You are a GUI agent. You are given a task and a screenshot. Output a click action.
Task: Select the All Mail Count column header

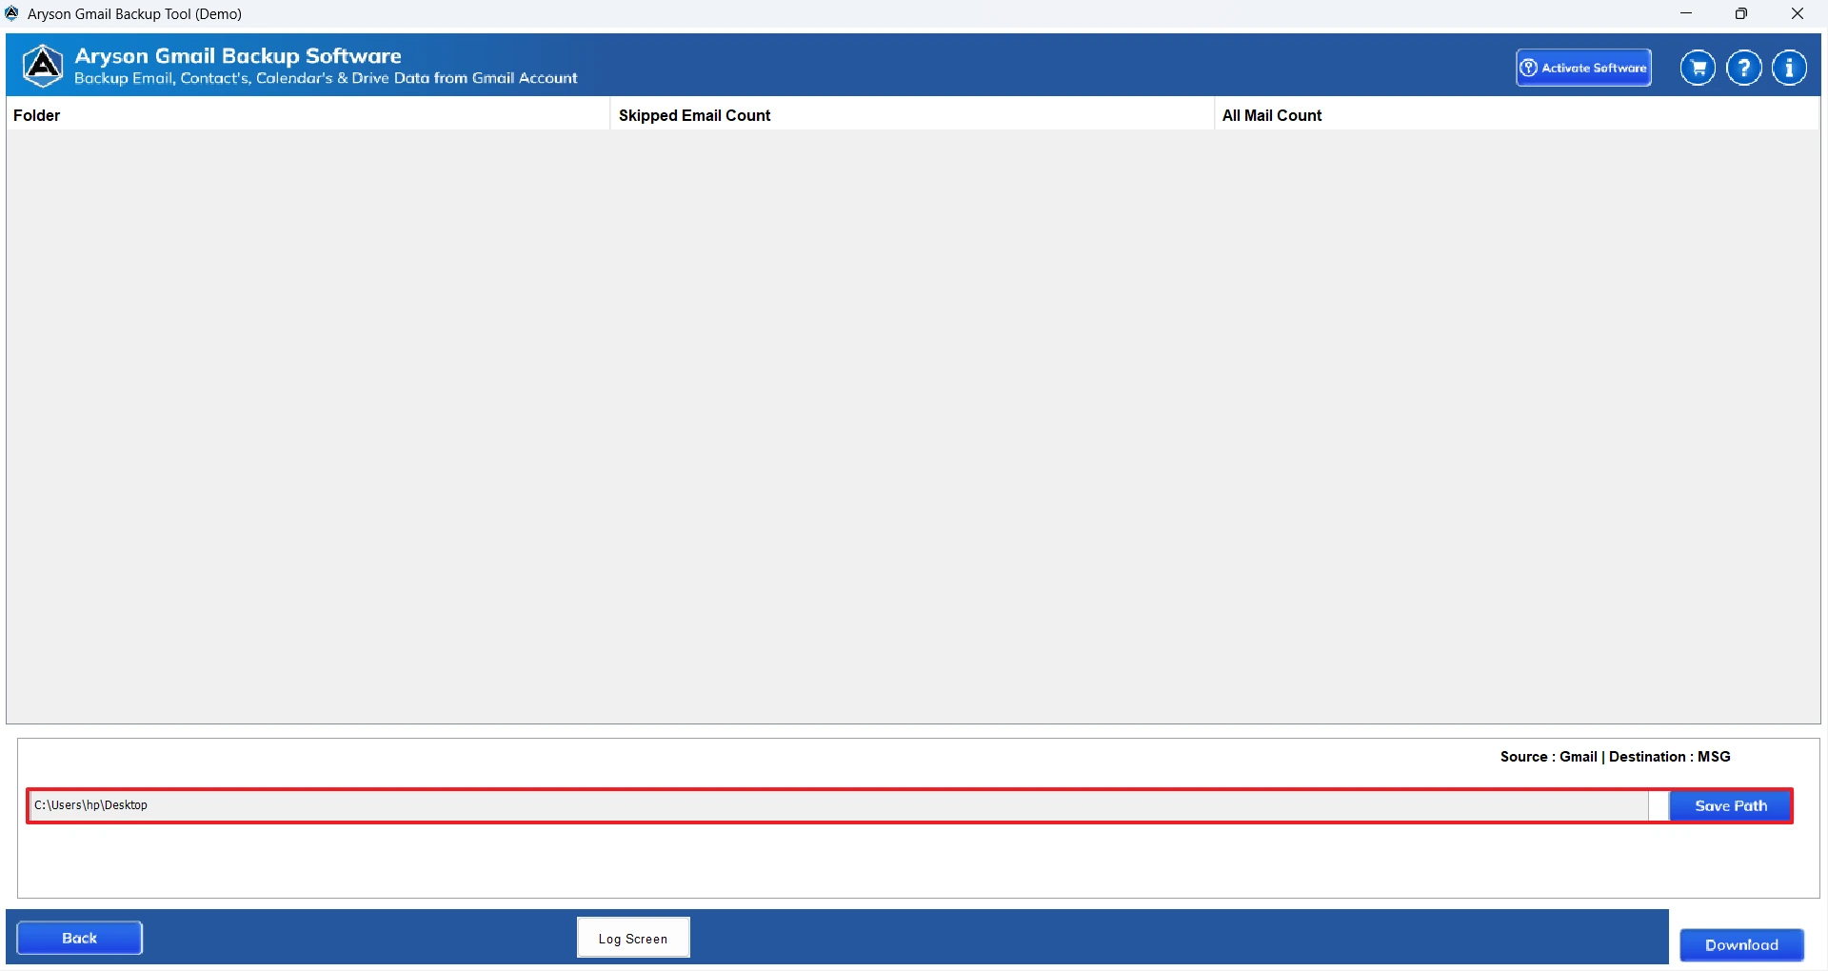tap(1517, 115)
